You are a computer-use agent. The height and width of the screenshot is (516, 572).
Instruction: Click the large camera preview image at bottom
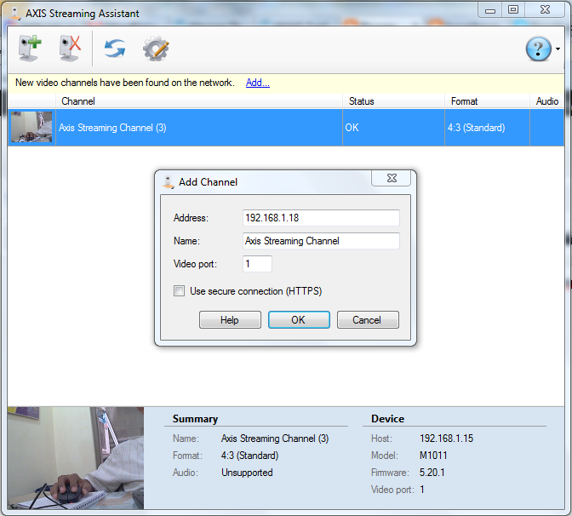[76, 458]
